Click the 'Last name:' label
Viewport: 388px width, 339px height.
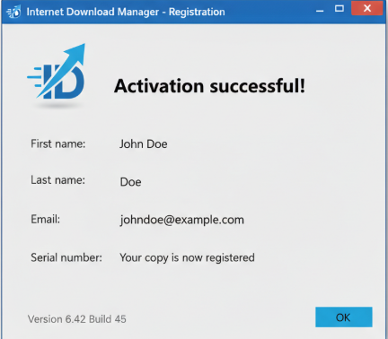58,180
